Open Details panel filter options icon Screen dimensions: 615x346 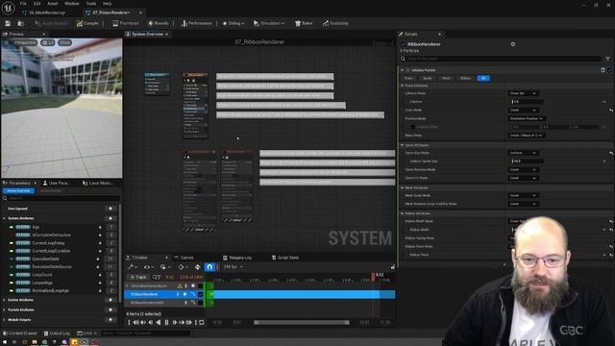607,59
